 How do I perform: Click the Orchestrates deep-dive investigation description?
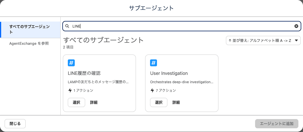182,82
